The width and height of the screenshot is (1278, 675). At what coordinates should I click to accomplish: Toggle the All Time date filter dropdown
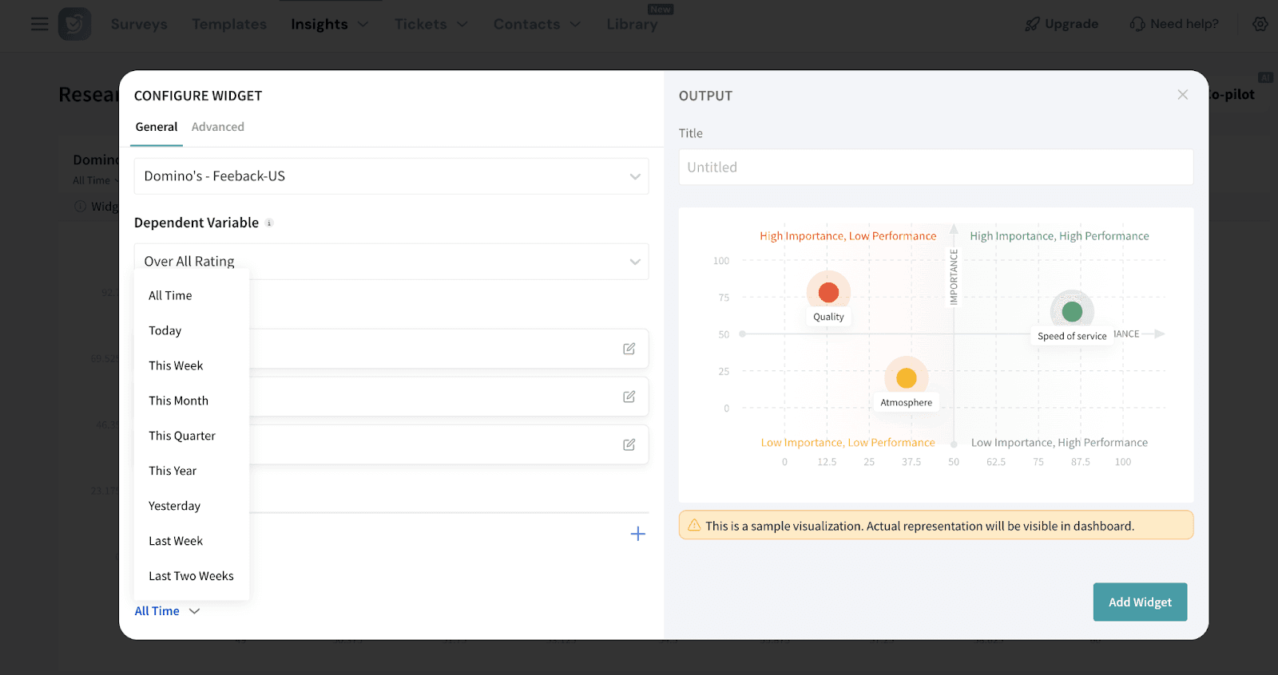coord(167,611)
